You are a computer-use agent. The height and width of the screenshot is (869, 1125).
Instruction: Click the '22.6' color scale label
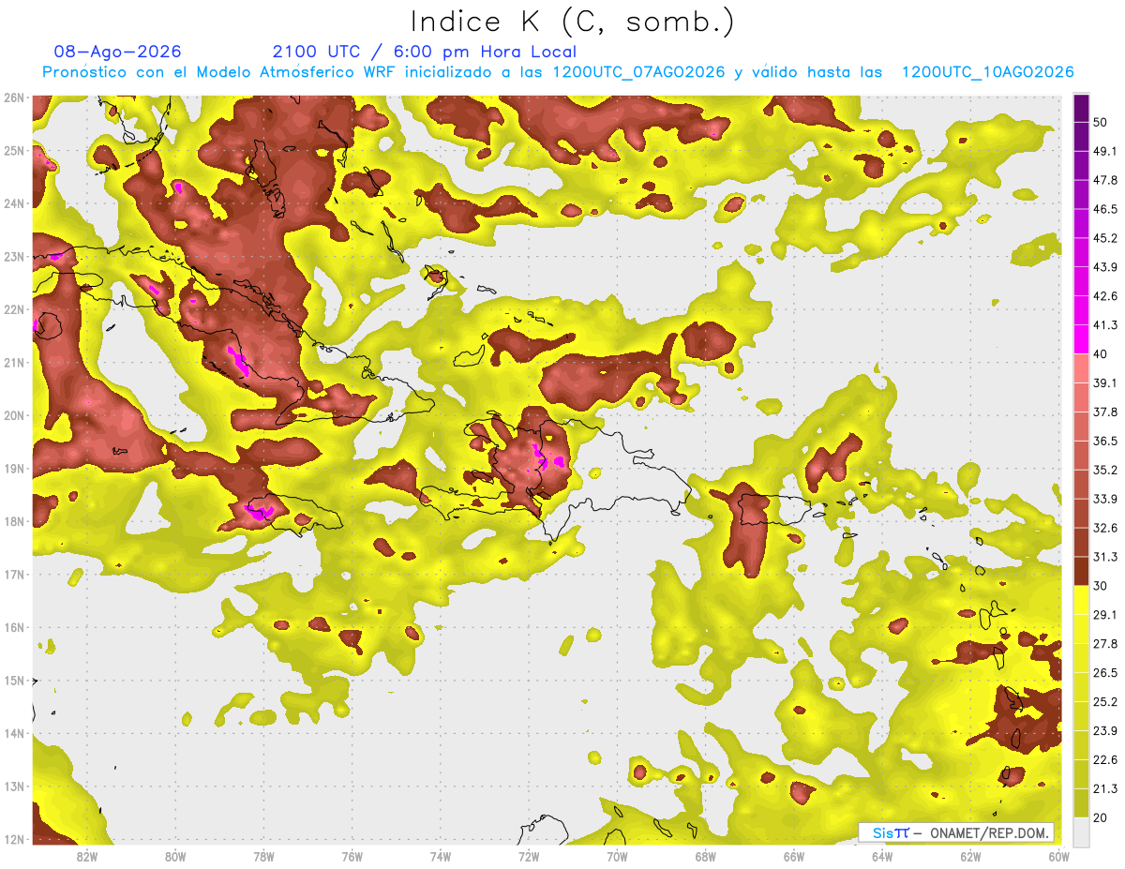[1105, 759]
